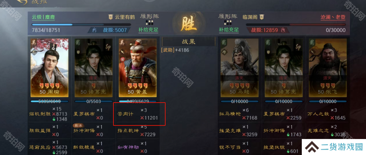This screenshot has width=366, height=155.
Task: Click the blue flame icon beside 战损:5007
Action: [x=95, y=30]
